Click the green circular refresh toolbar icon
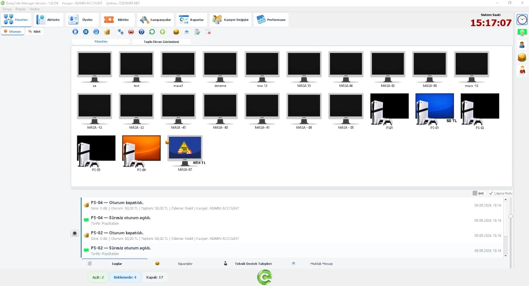529x286 pixels. (x=152, y=32)
